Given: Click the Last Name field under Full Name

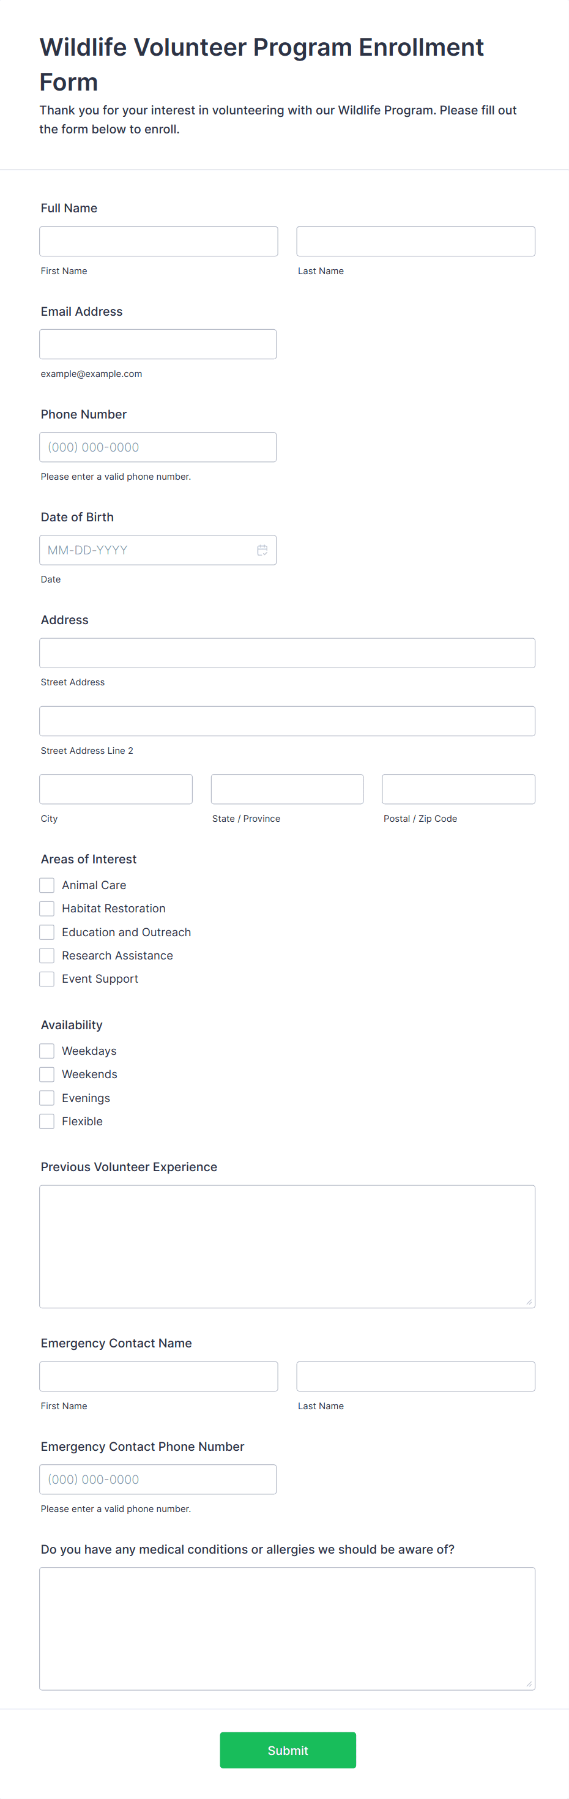Looking at the screenshot, I should tap(415, 241).
